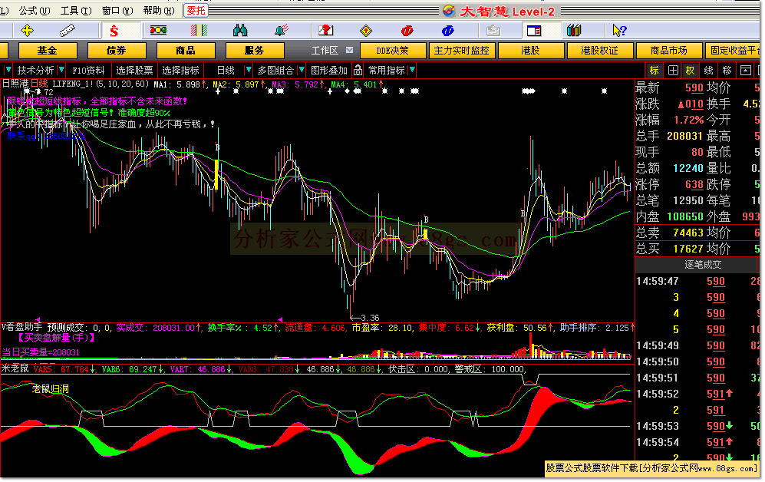Open the books library icon

[x=574, y=31]
